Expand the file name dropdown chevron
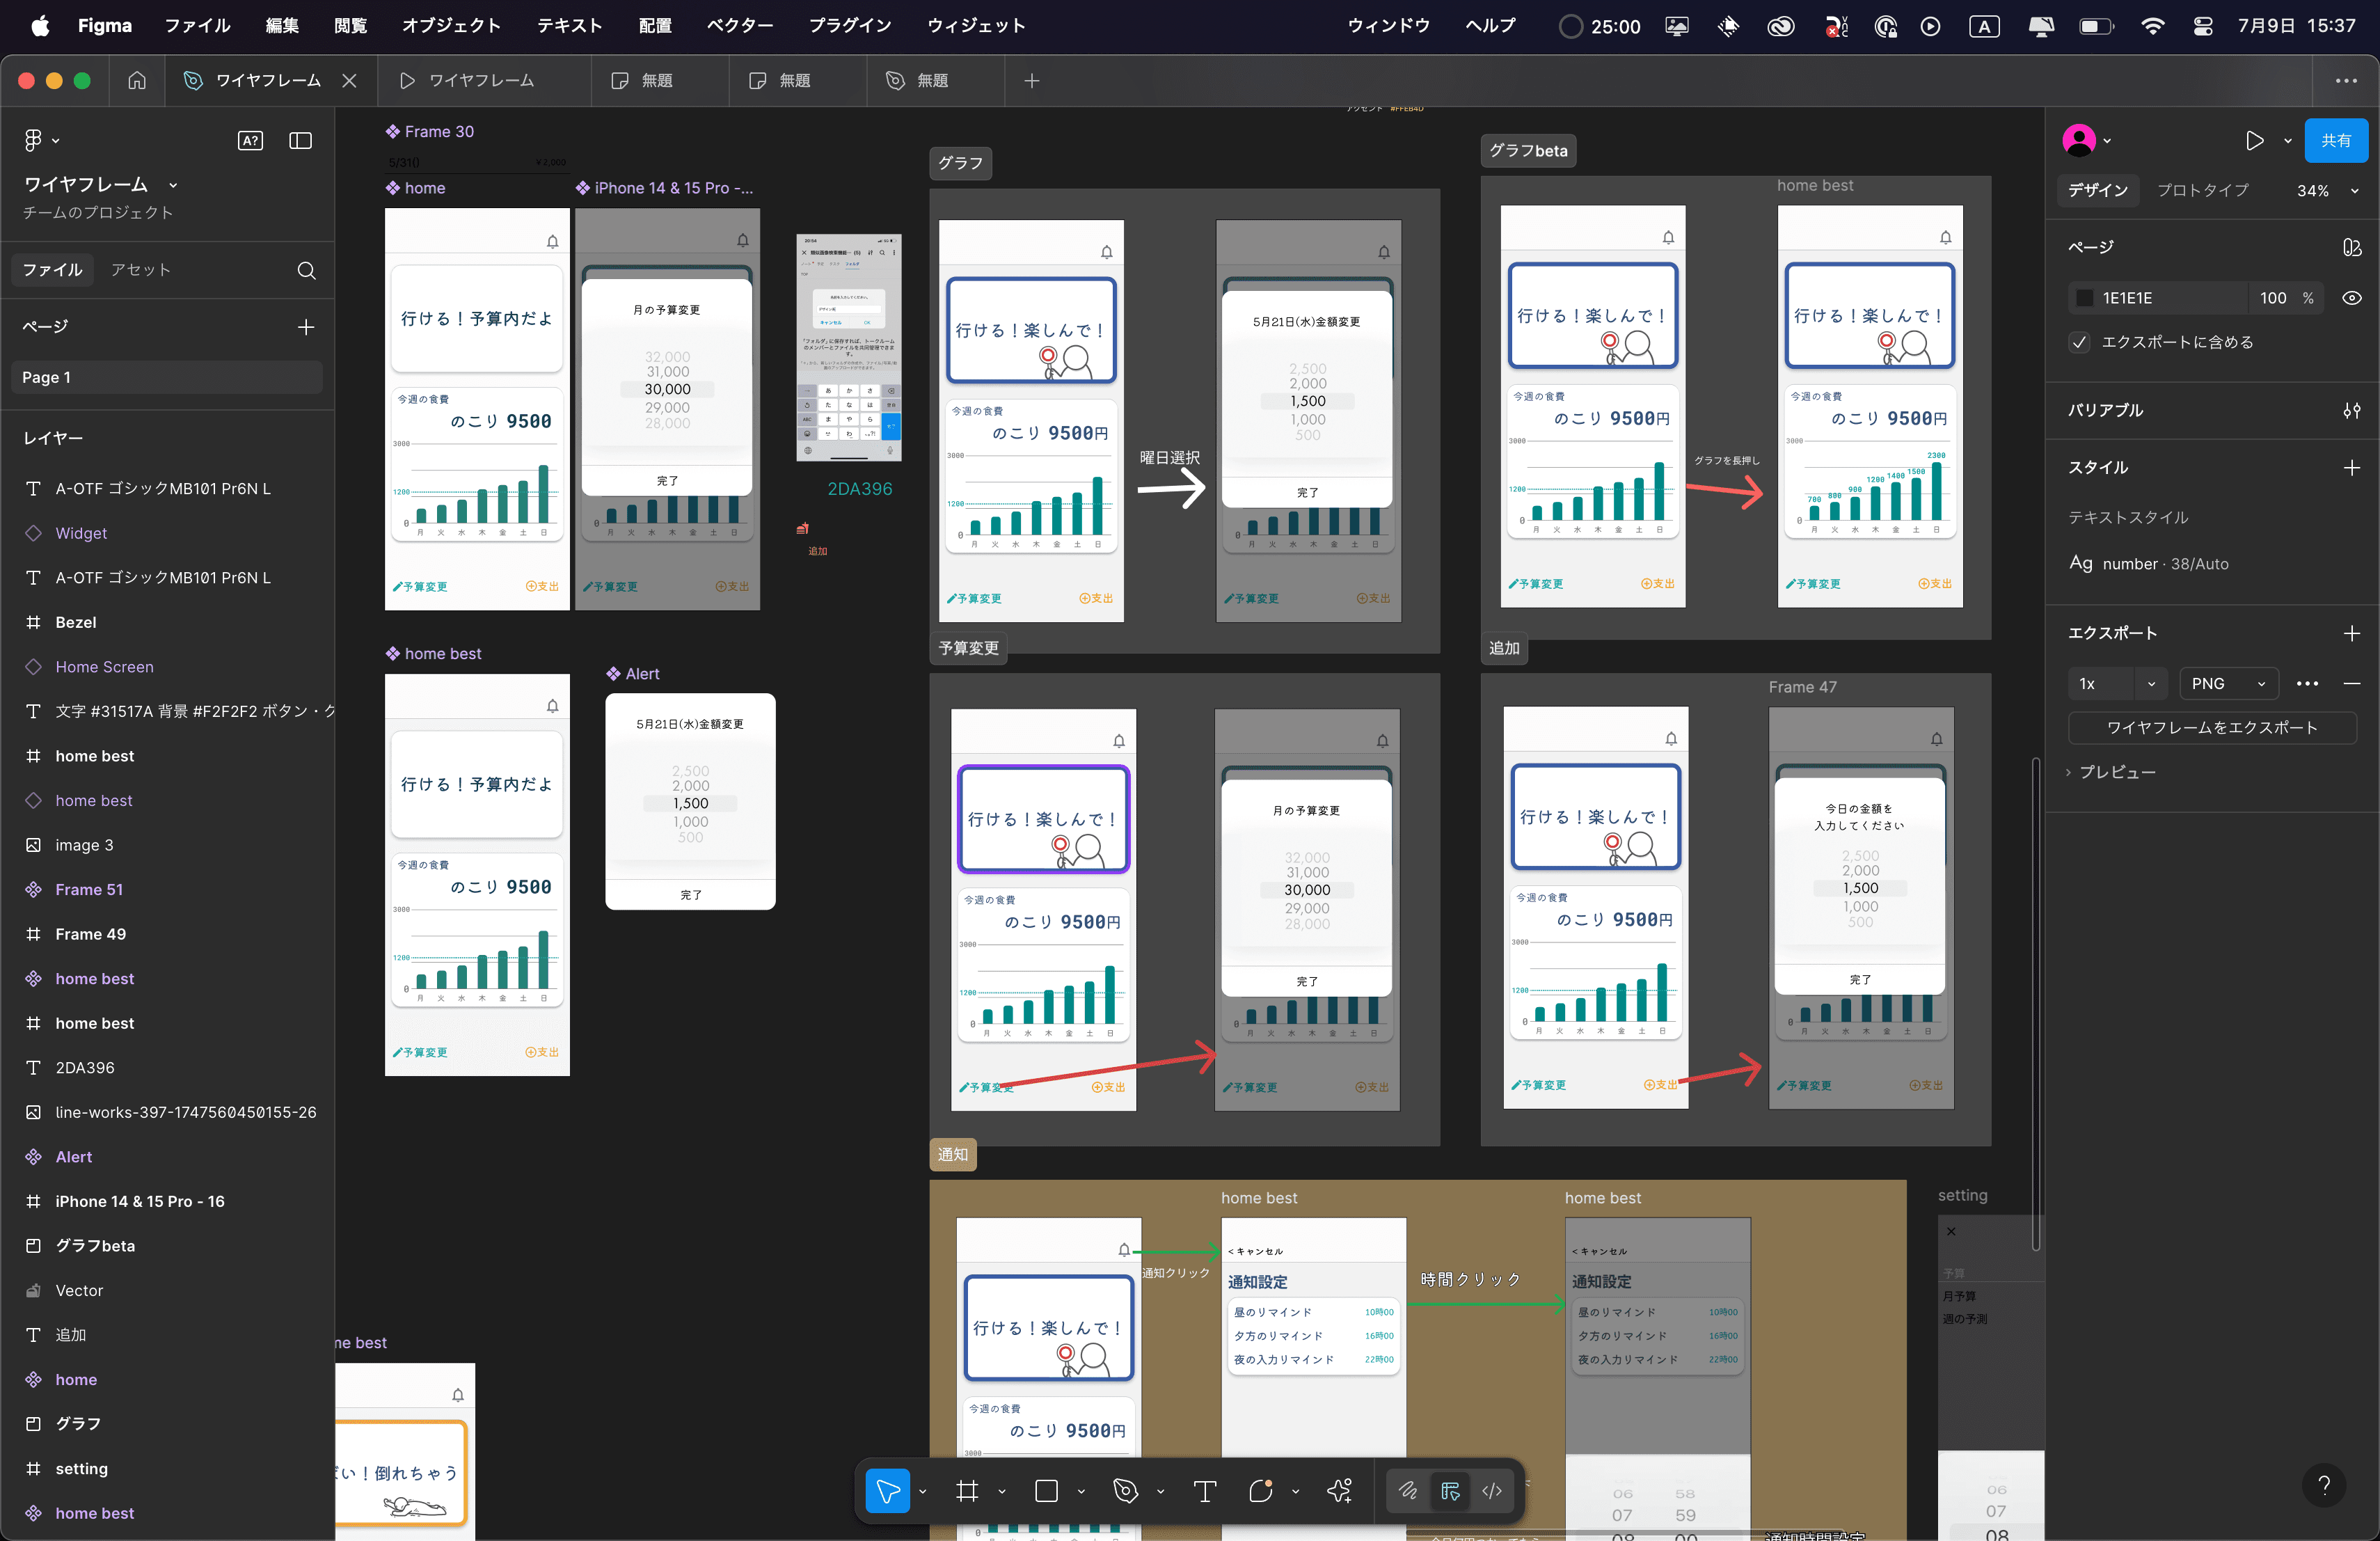The width and height of the screenshot is (2380, 1541). (173, 185)
